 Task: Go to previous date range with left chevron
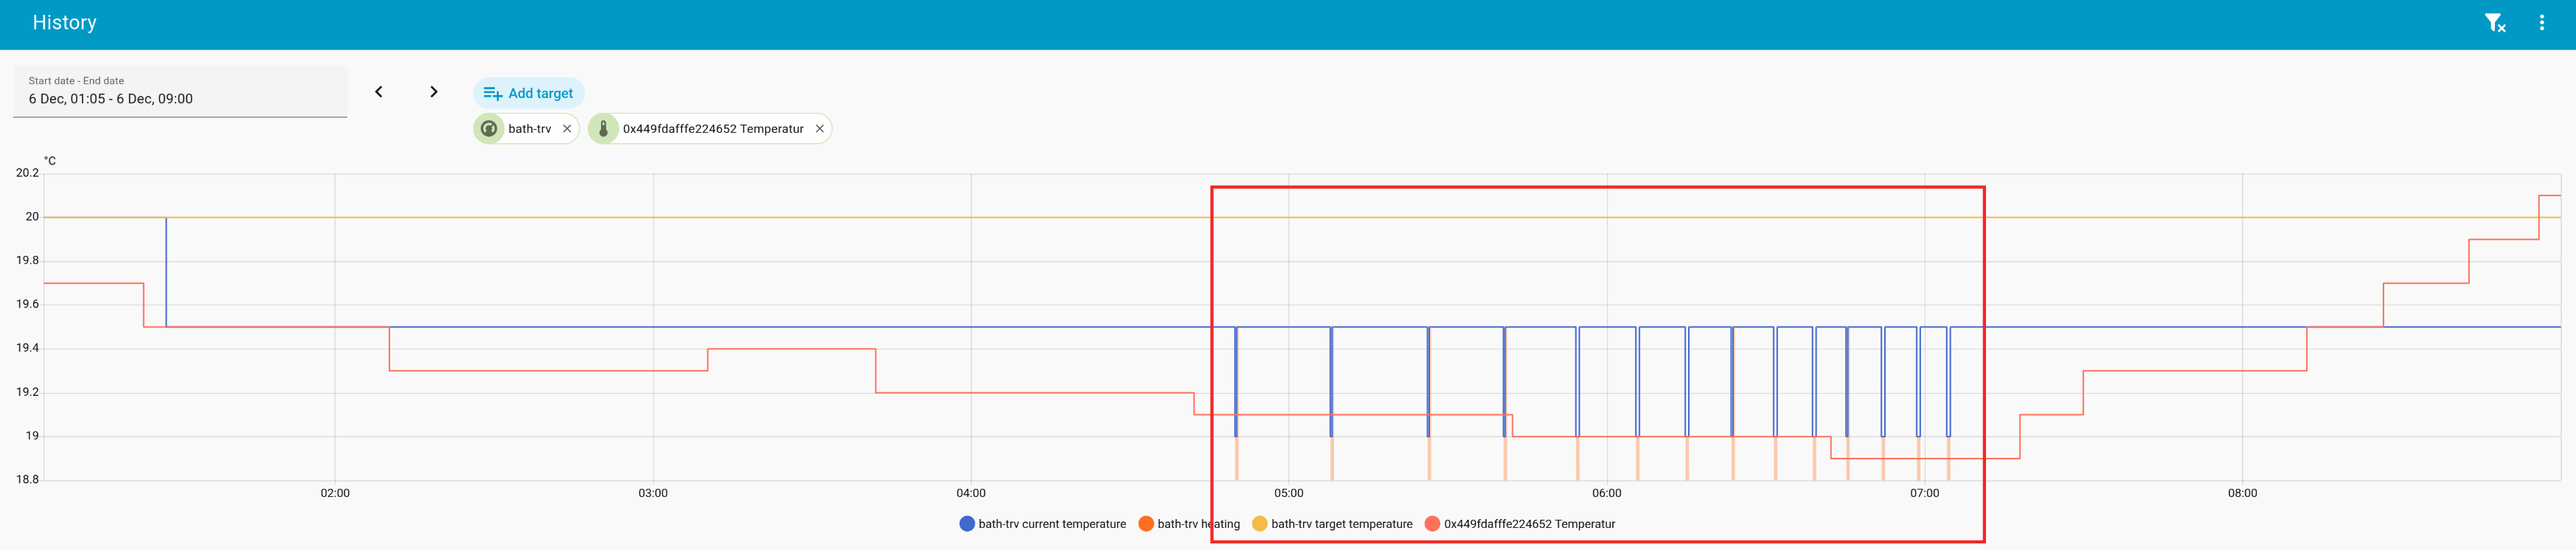pyautogui.click(x=379, y=92)
